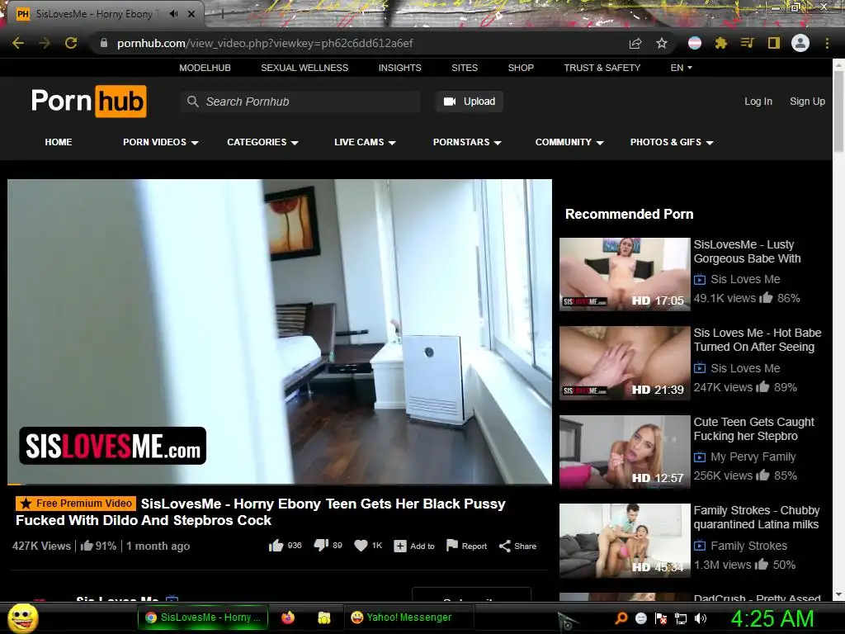Switch to Yahoo! Messenger on the taskbar

pyautogui.click(x=409, y=617)
